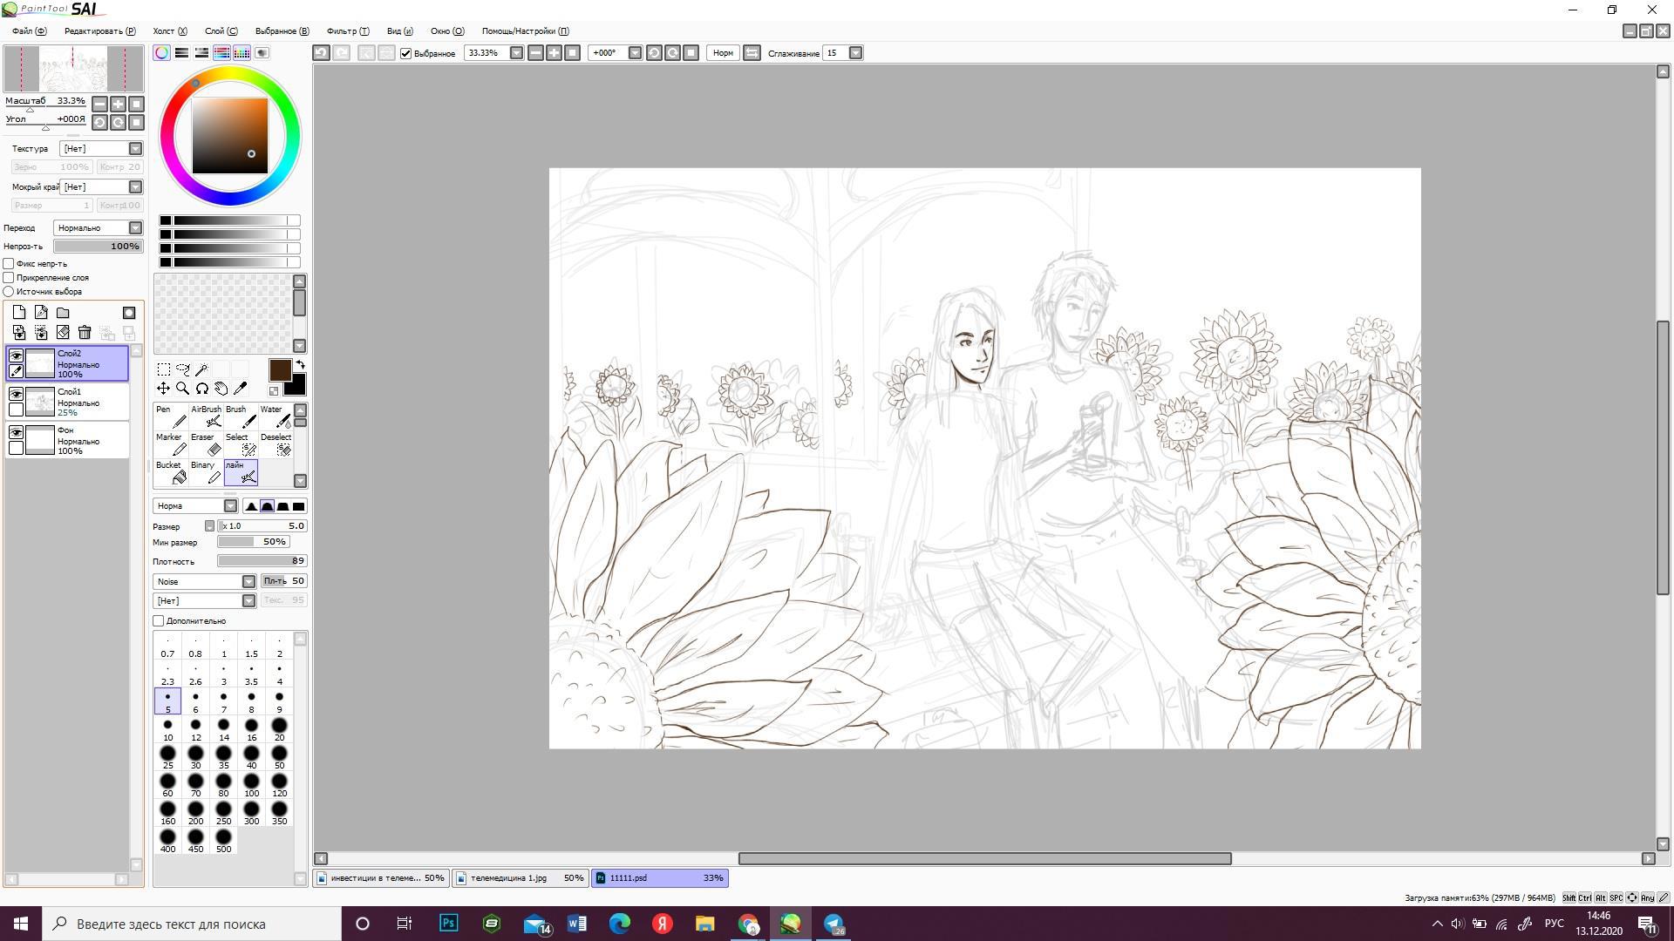
Task: Choose the magic wand selection tool
Action: pos(201,369)
